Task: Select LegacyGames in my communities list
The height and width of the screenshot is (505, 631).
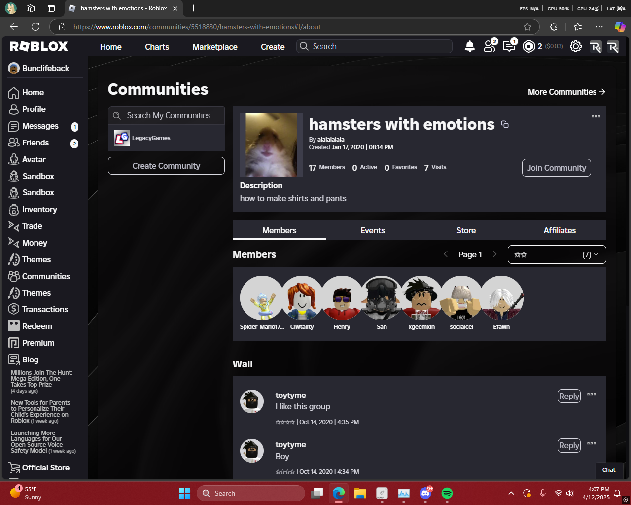Action: click(166, 138)
